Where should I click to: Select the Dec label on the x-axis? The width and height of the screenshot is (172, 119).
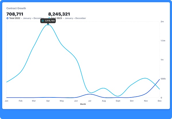pos(159,101)
